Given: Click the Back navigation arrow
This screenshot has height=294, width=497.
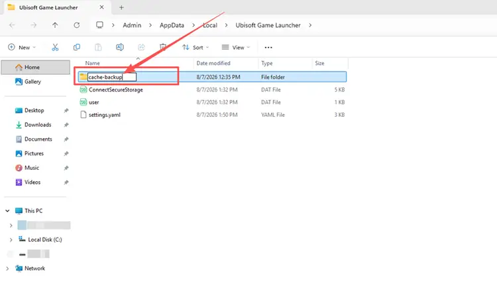Looking at the screenshot, I should point(12,25).
